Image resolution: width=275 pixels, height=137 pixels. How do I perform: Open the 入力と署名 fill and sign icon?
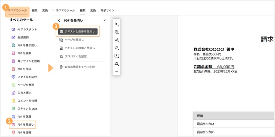coord(13,93)
